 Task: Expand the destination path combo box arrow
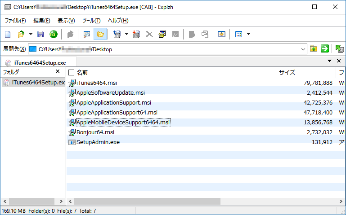[x=303, y=49]
